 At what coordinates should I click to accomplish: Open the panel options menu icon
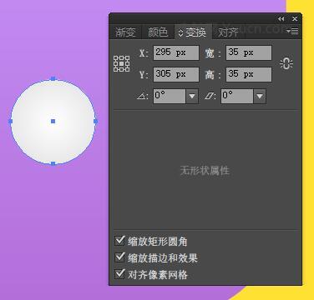tap(292, 31)
